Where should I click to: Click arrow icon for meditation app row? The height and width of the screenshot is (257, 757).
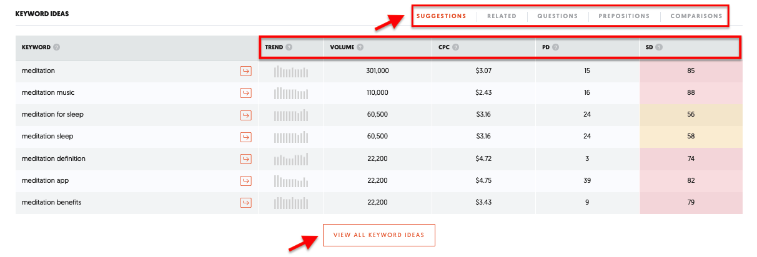[246, 181]
